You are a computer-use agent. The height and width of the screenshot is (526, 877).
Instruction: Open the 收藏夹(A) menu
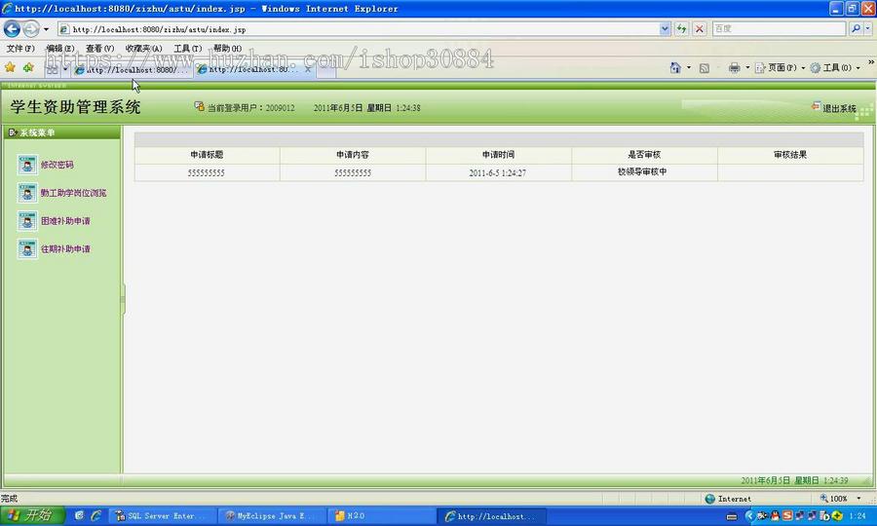[143, 49]
